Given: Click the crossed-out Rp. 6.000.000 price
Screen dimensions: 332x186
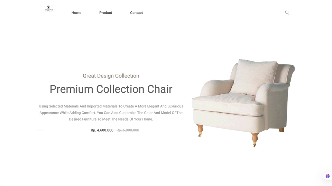Looking at the screenshot, I should click(x=128, y=130).
